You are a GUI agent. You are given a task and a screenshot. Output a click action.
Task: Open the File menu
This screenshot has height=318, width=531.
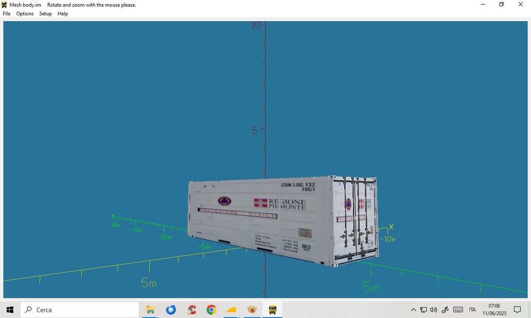click(x=6, y=14)
